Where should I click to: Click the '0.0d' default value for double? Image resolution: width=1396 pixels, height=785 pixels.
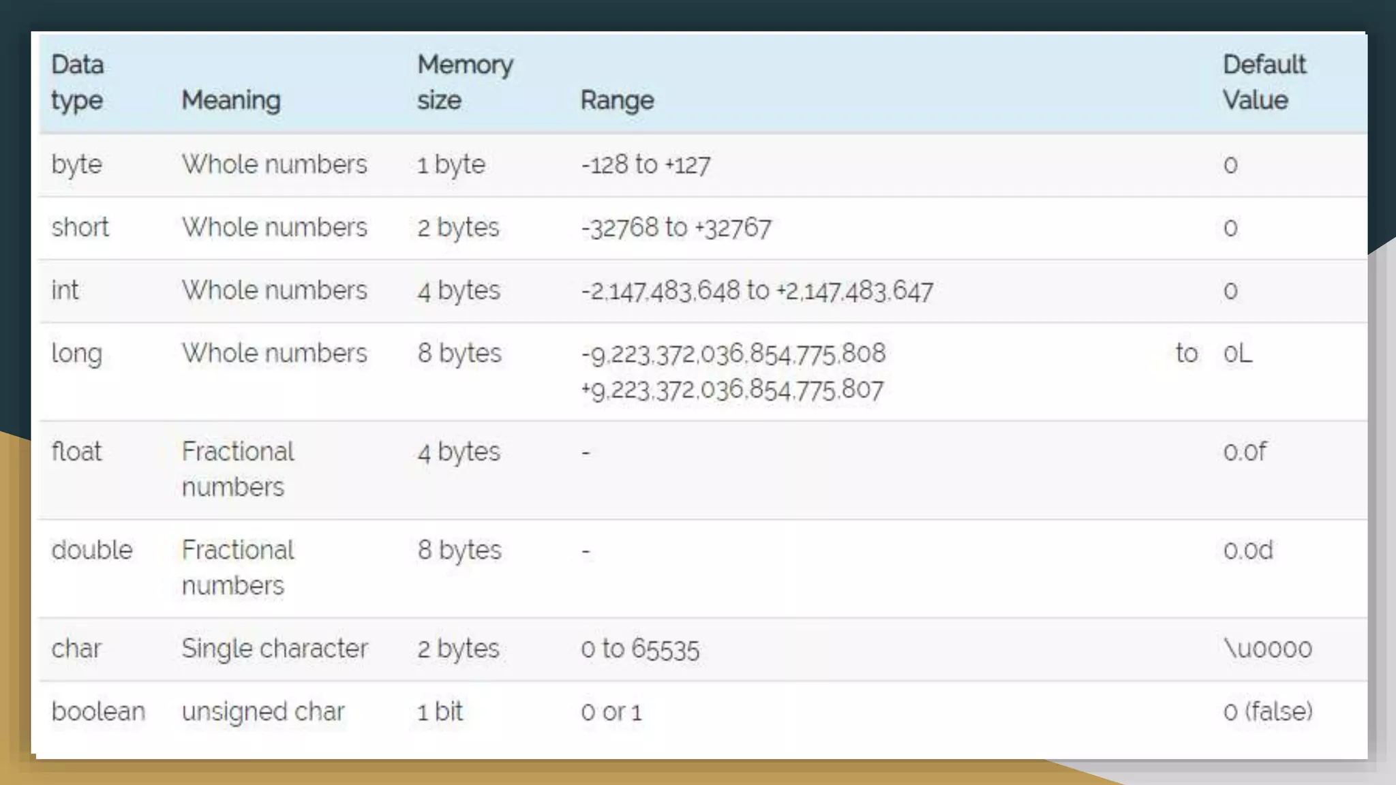1247,550
